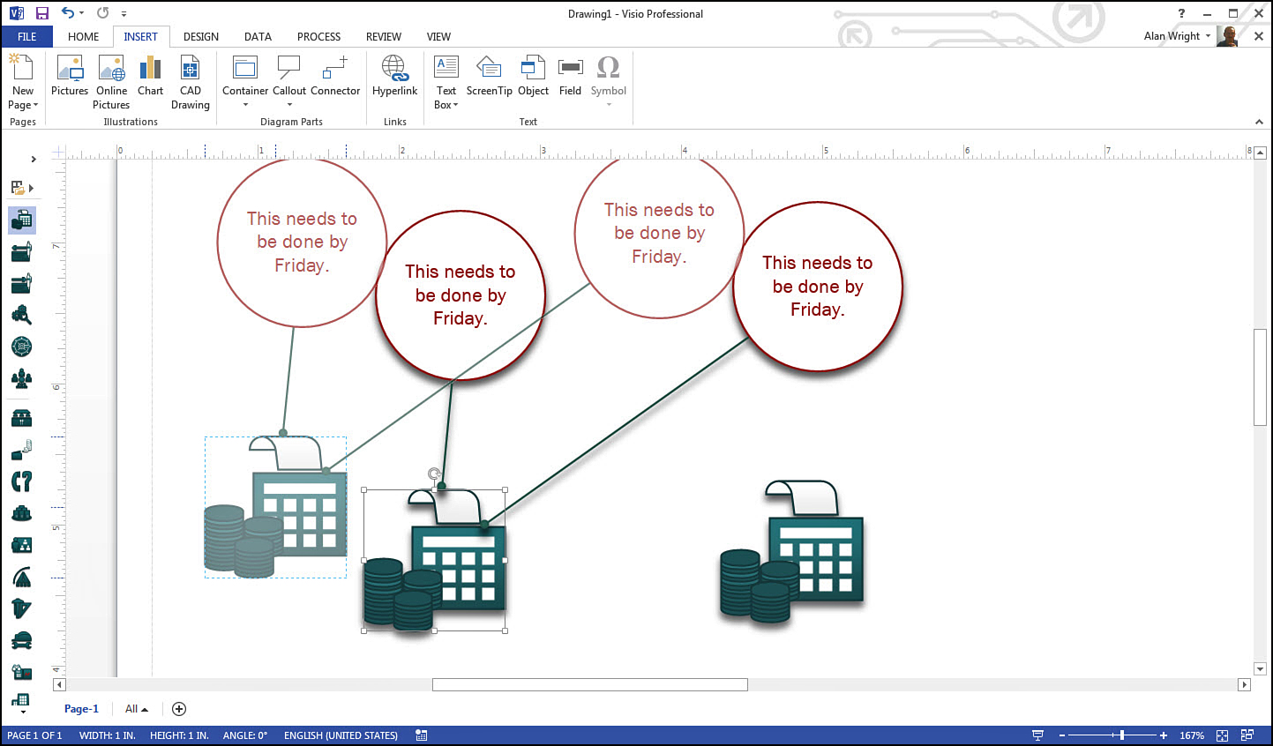Switch to the PROCESS tab

point(318,36)
